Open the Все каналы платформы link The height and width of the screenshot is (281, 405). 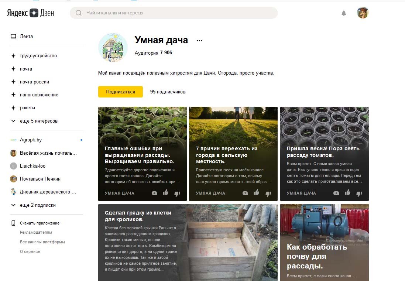[42, 242]
